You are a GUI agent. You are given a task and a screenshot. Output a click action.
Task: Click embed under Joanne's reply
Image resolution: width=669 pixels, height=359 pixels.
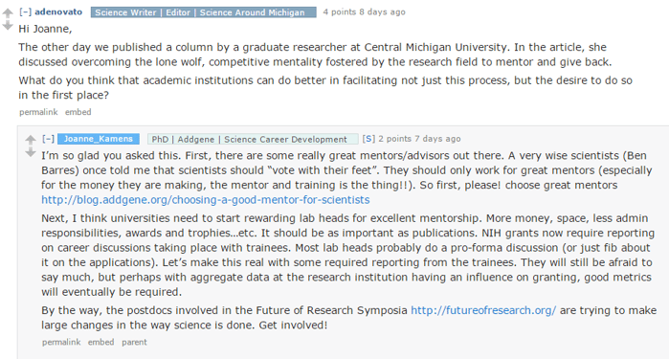click(x=101, y=342)
